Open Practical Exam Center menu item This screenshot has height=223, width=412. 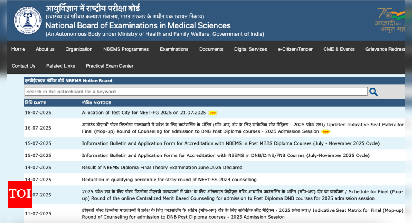click(x=109, y=66)
